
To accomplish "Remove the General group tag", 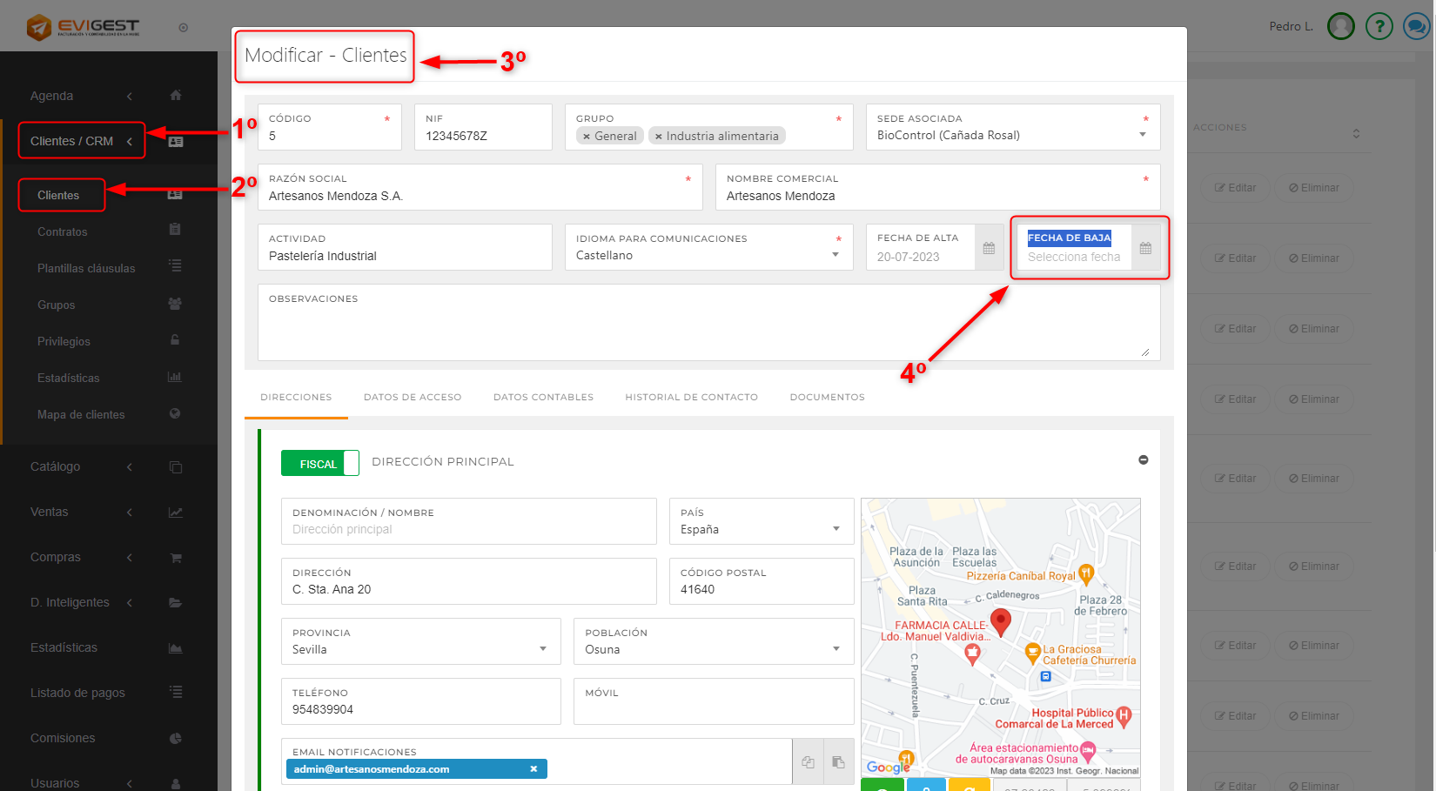I will [587, 137].
